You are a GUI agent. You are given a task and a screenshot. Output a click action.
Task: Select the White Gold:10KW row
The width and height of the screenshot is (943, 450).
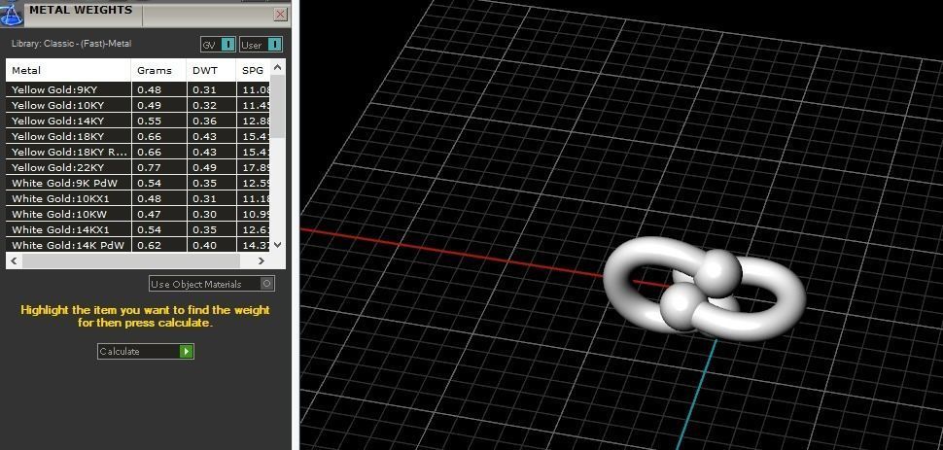pyautogui.click(x=138, y=214)
